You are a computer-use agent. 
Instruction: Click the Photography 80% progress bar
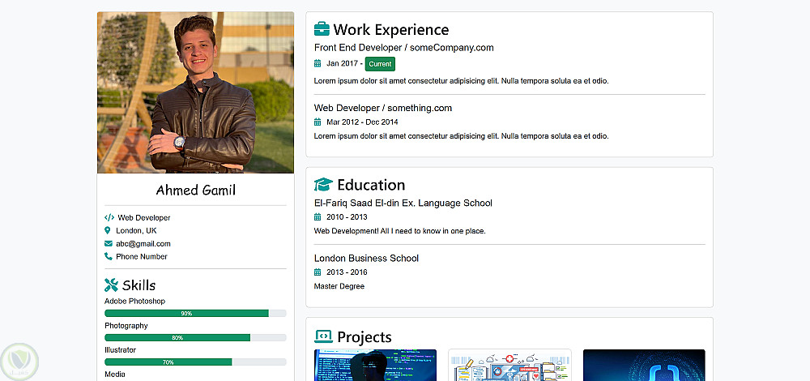[177, 337]
